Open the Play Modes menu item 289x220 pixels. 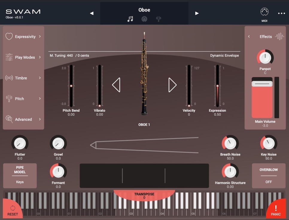(x=23, y=57)
